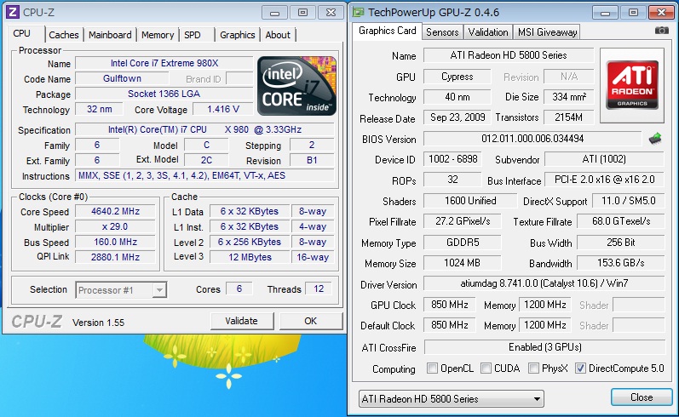
Task: Click the Shaders value 1600 Unified
Action: coord(470,201)
